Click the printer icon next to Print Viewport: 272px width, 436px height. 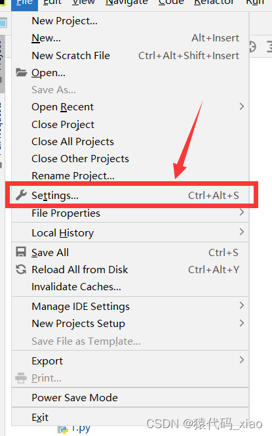click(x=21, y=378)
